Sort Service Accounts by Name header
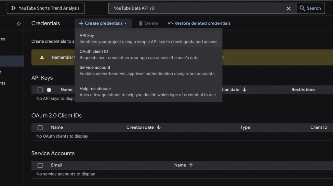This screenshot has width=333, height=186. [180, 165]
